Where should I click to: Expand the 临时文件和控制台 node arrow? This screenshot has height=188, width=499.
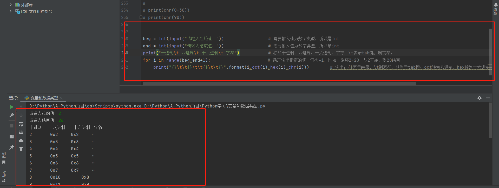(x=11, y=11)
